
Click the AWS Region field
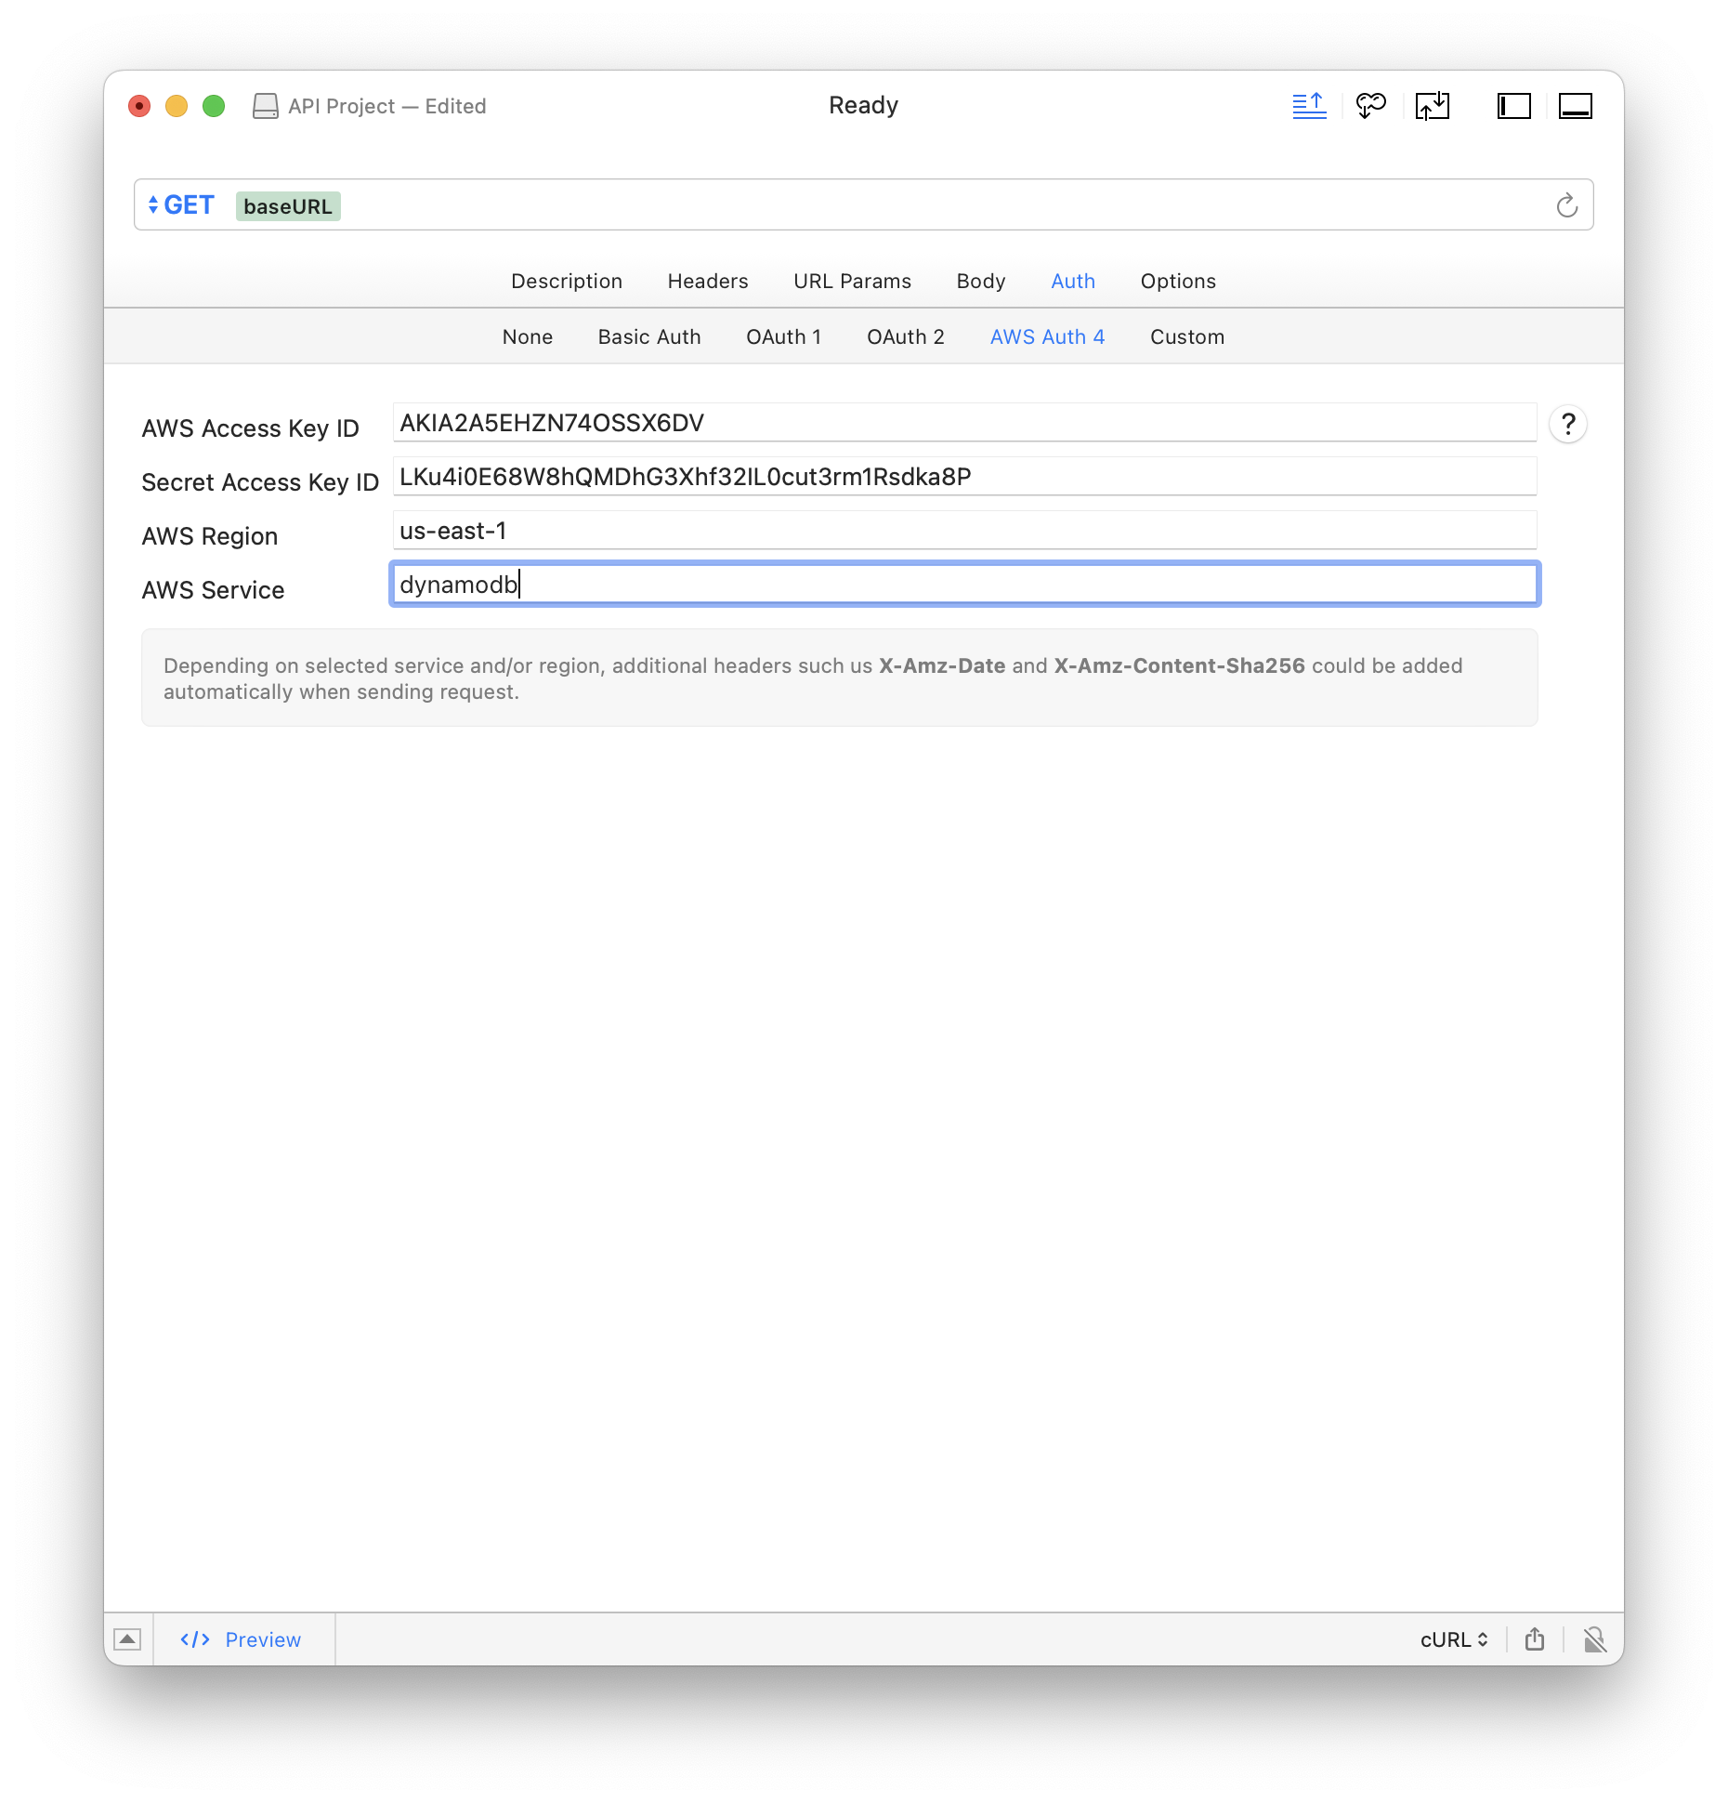pos(964,531)
